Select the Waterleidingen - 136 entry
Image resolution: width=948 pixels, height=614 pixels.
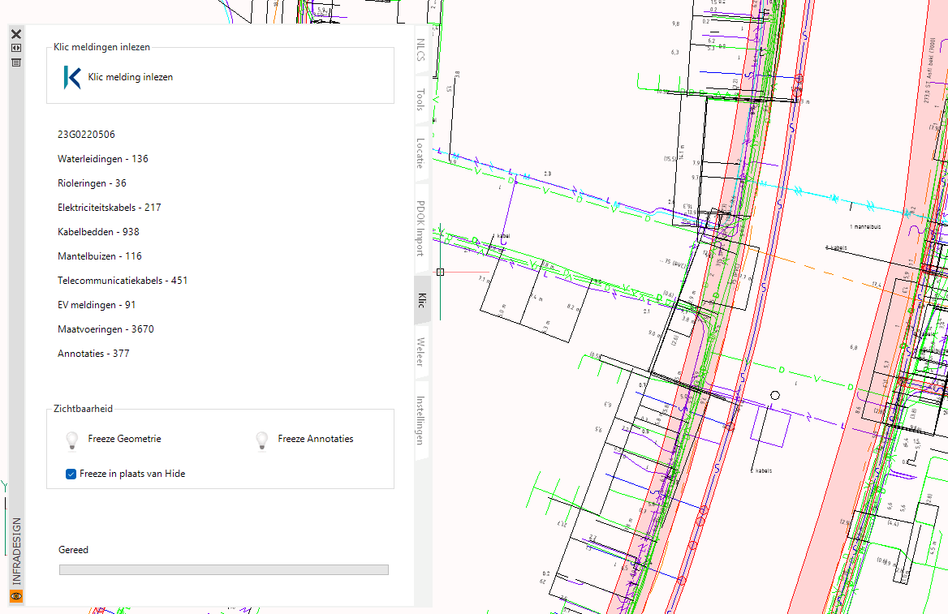click(x=103, y=159)
